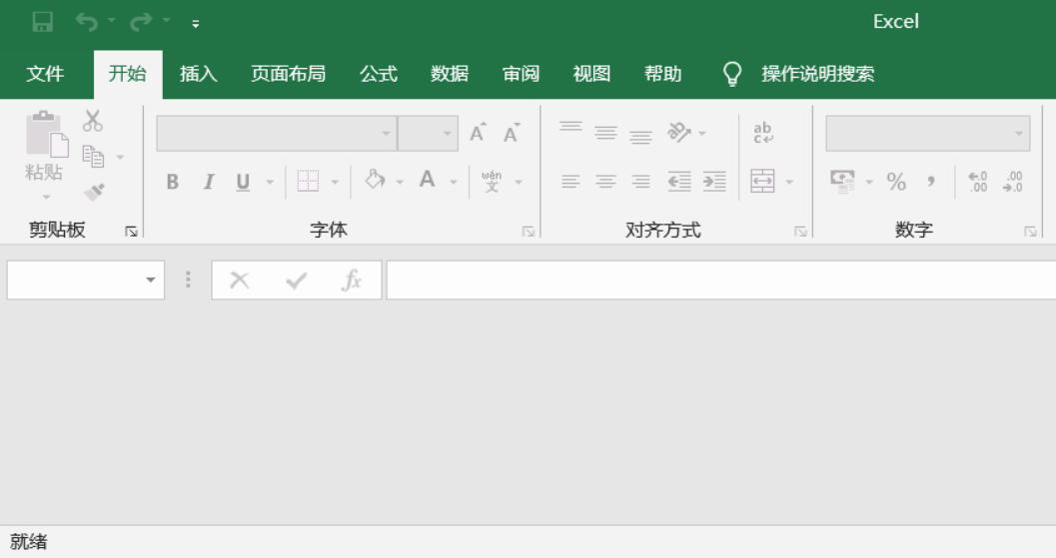Click the 粘贴 paste clipboard icon

click(x=46, y=134)
